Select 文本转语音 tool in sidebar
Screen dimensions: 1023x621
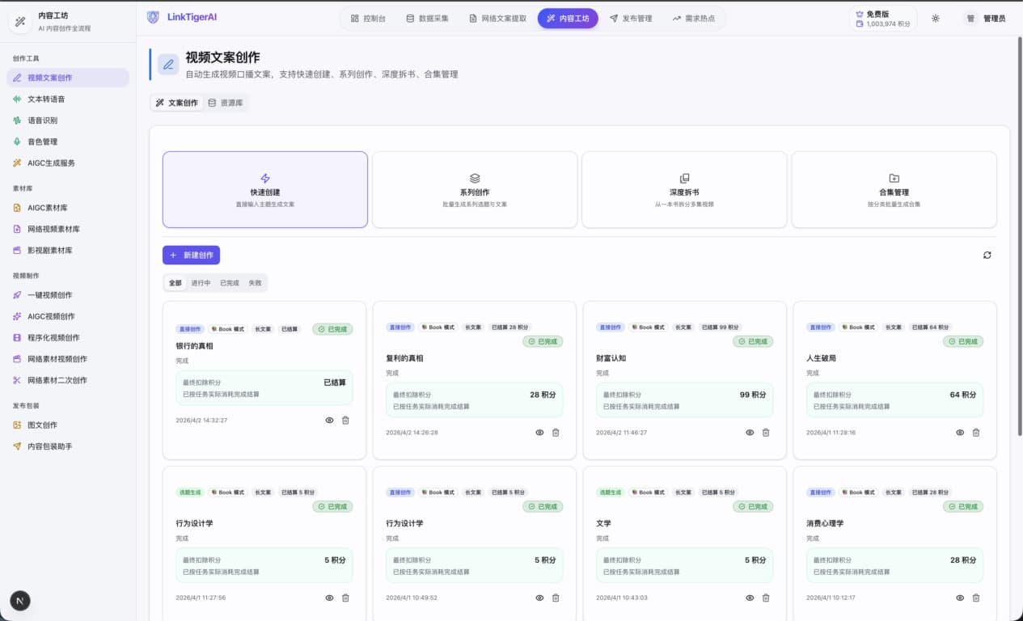(51, 98)
